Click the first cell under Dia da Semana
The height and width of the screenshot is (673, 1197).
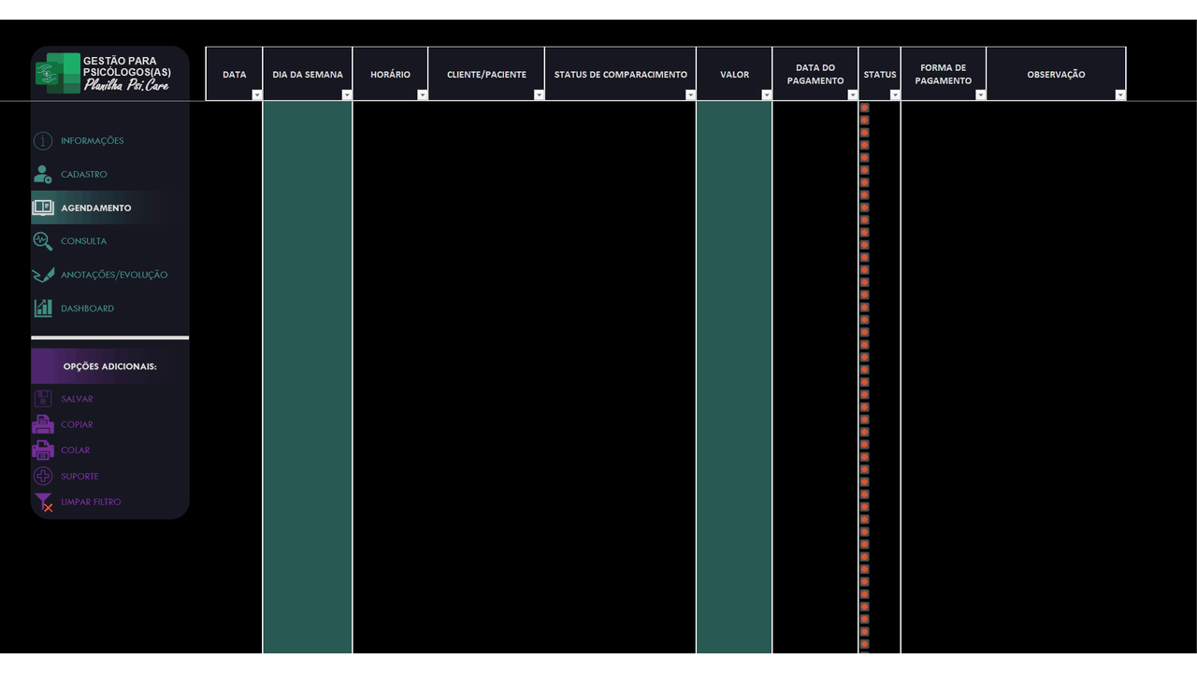click(x=308, y=107)
